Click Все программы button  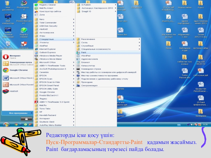pyautogui.click(x=17, y=113)
